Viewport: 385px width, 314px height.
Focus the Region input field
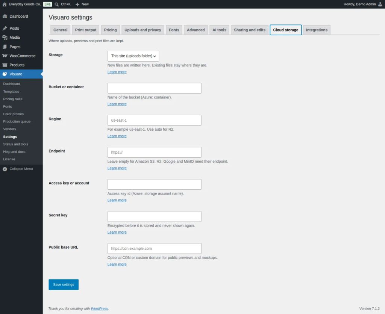point(155,120)
